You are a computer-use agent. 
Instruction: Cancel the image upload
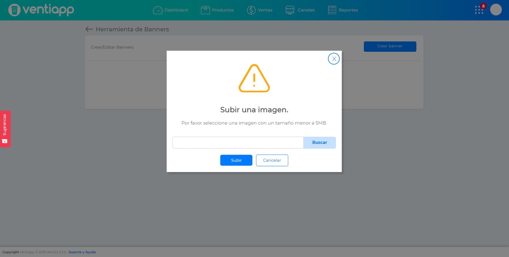point(272,160)
